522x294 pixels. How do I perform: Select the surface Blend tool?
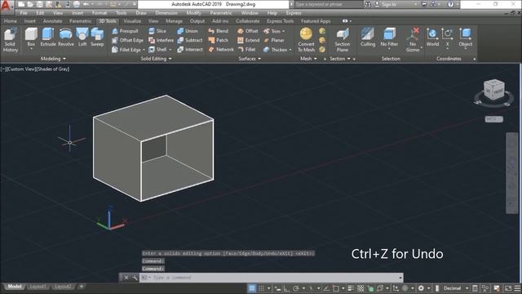219,31
